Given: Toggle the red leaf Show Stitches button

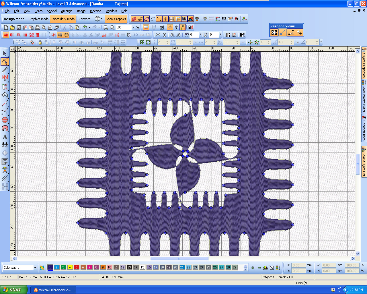Looking at the screenshot, I should 134,19.
